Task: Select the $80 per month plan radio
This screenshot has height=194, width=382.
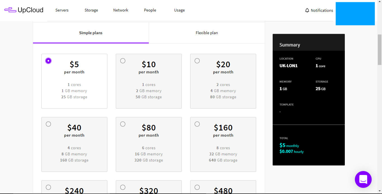Action: 123,124
